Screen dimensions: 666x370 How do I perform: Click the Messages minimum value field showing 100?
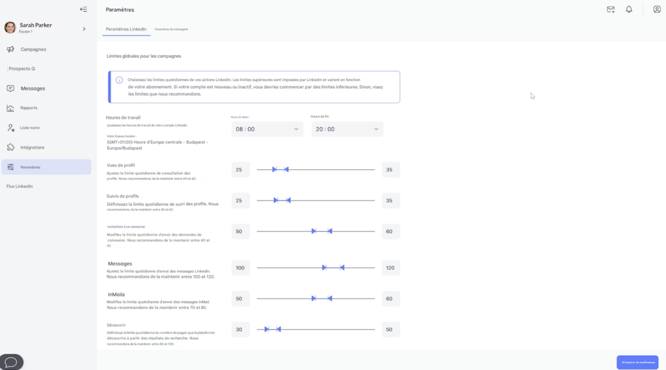click(x=241, y=267)
